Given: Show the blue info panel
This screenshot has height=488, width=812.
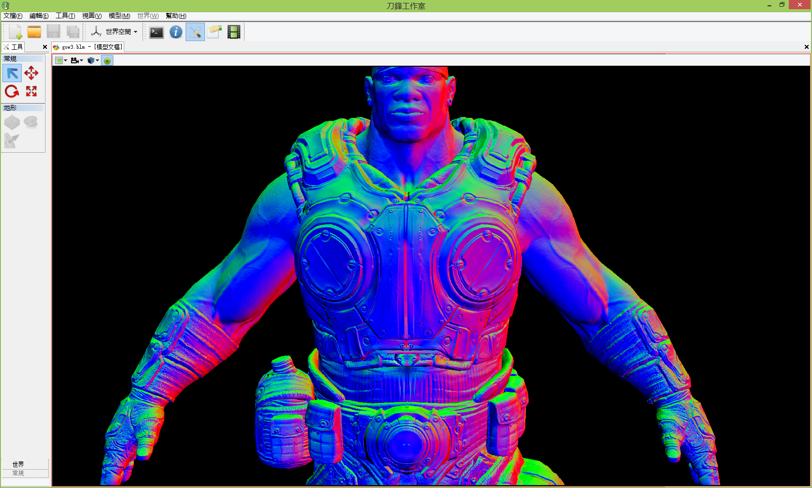Looking at the screenshot, I should click(176, 32).
